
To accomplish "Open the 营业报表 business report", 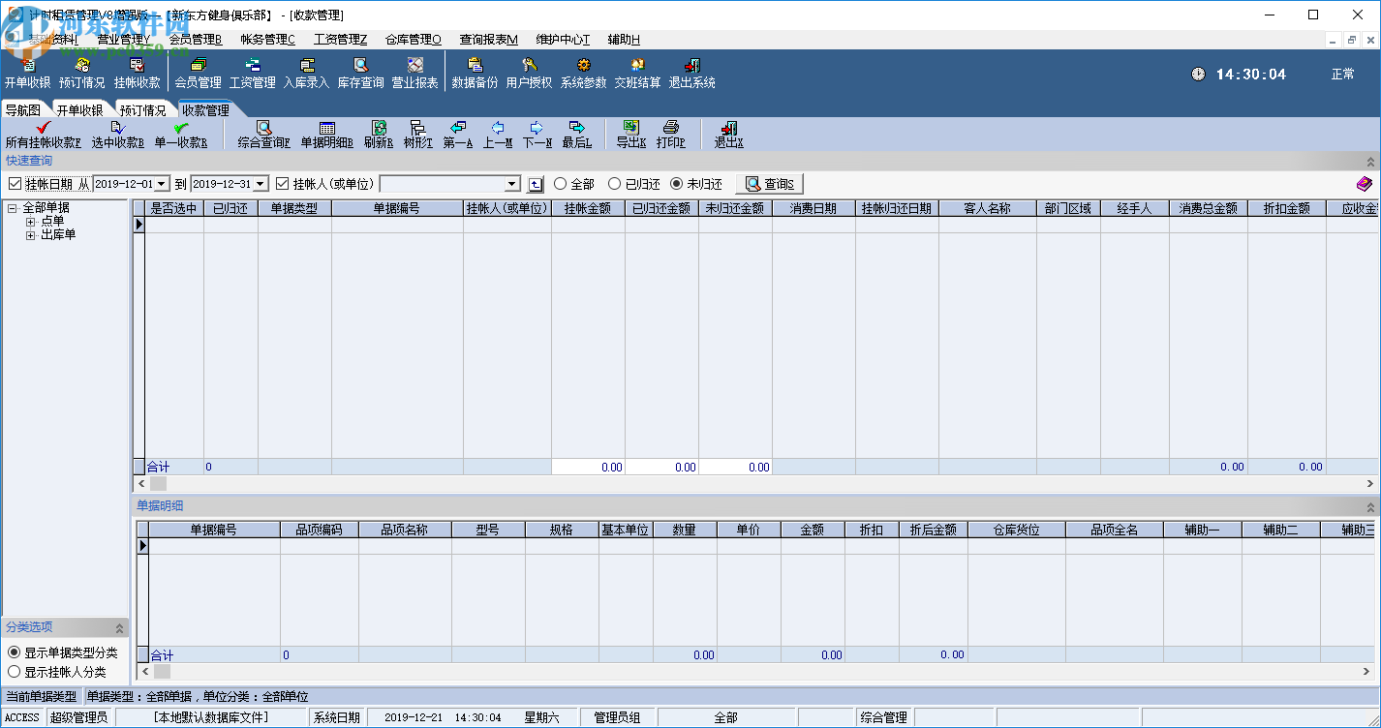I will [414, 74].
